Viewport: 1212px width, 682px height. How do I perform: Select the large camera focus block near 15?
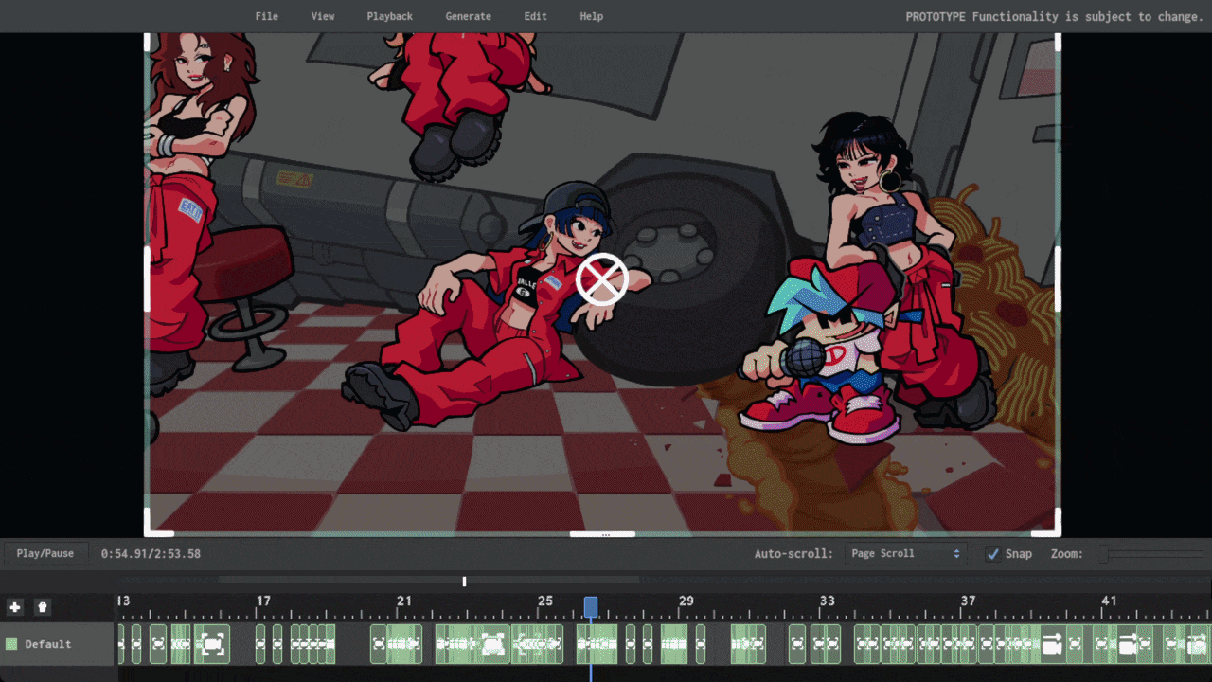(212, 644)
